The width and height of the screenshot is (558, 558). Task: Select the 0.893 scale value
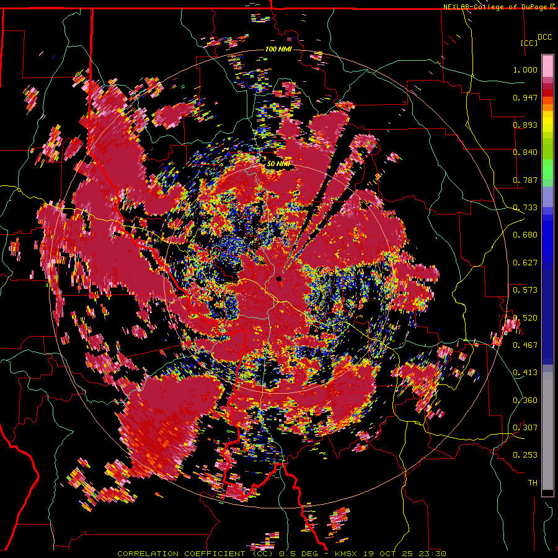pyautogui.click(x=525, y=125)
